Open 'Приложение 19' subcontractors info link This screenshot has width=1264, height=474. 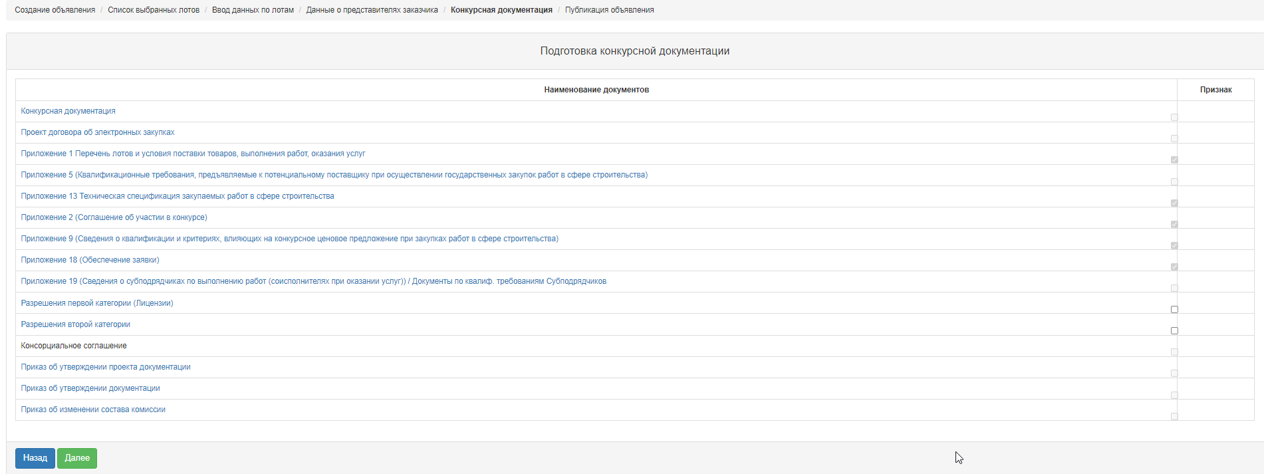click(313, 281)
